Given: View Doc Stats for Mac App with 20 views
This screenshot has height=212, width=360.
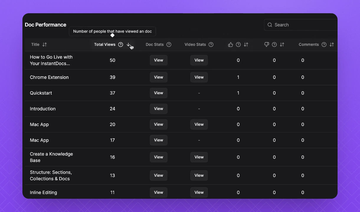Looking at the screenshot, I should point(158,124).
